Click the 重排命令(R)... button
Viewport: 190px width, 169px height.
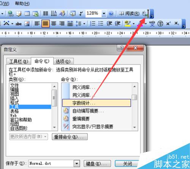point(70,137)
